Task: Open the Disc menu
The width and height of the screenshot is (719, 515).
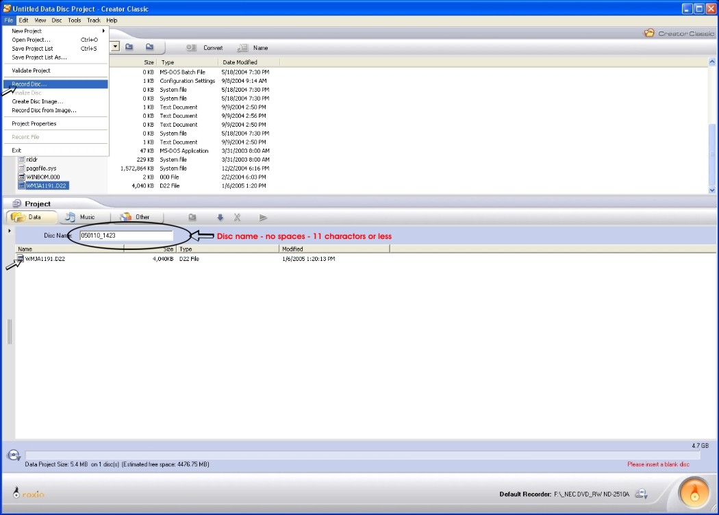Action: point(57,20)
